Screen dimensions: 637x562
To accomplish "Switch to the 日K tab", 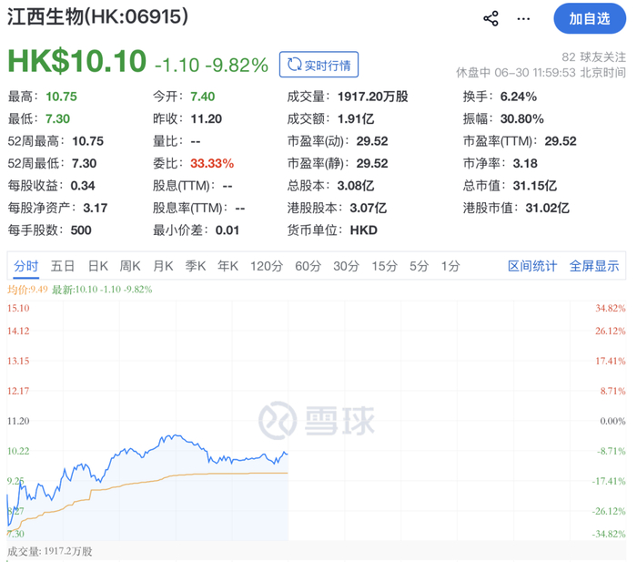I will [x=98, y=266].
